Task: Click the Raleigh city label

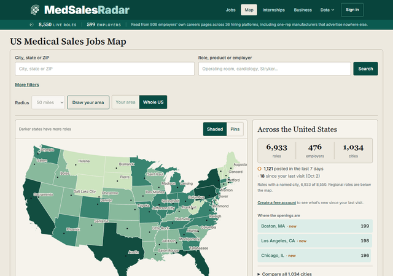Action: [215, 216]
